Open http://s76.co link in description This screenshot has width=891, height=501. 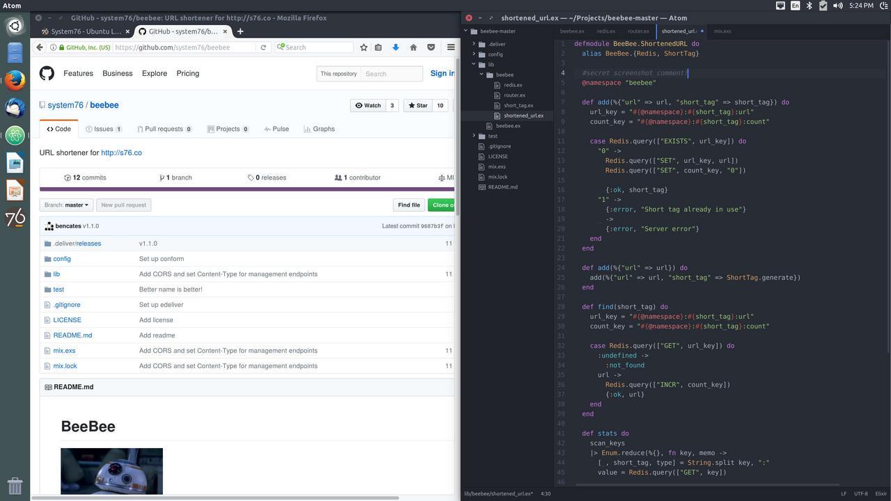[x=121, y=153]
